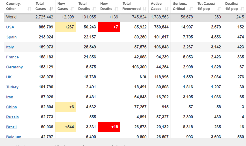This screenshot has width=246, height=146.
Task: Sort by Total Recovered column arrows
Action: click(x=145, y=9)
